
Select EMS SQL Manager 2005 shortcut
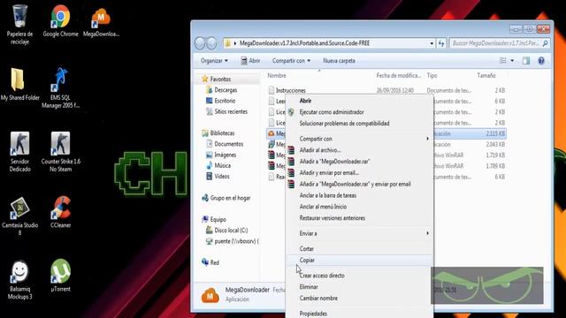pyautogui.click(x=60, y=88)
